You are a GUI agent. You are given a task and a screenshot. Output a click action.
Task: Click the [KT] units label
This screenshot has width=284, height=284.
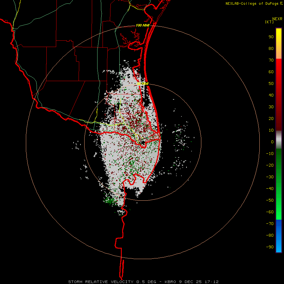point(269,22)
